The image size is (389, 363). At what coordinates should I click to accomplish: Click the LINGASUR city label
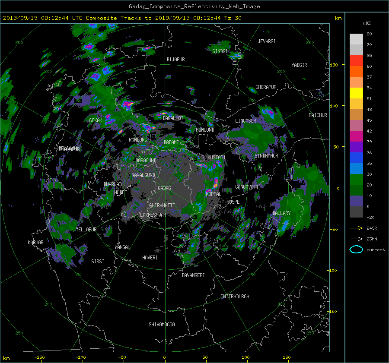pyautogui.click(x=246, y=121)
